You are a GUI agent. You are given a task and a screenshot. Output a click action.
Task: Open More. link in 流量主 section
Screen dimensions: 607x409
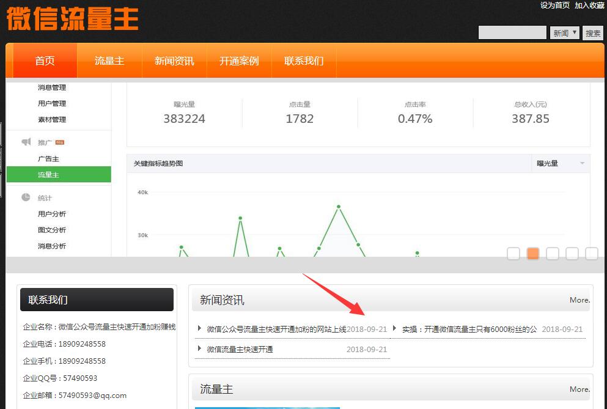579,389
